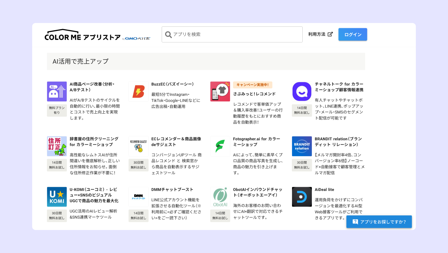Open ECレコメンダー&商品画像deサジェスト title
This screenshot has height=253, width=448.
[x=176, y=141]
